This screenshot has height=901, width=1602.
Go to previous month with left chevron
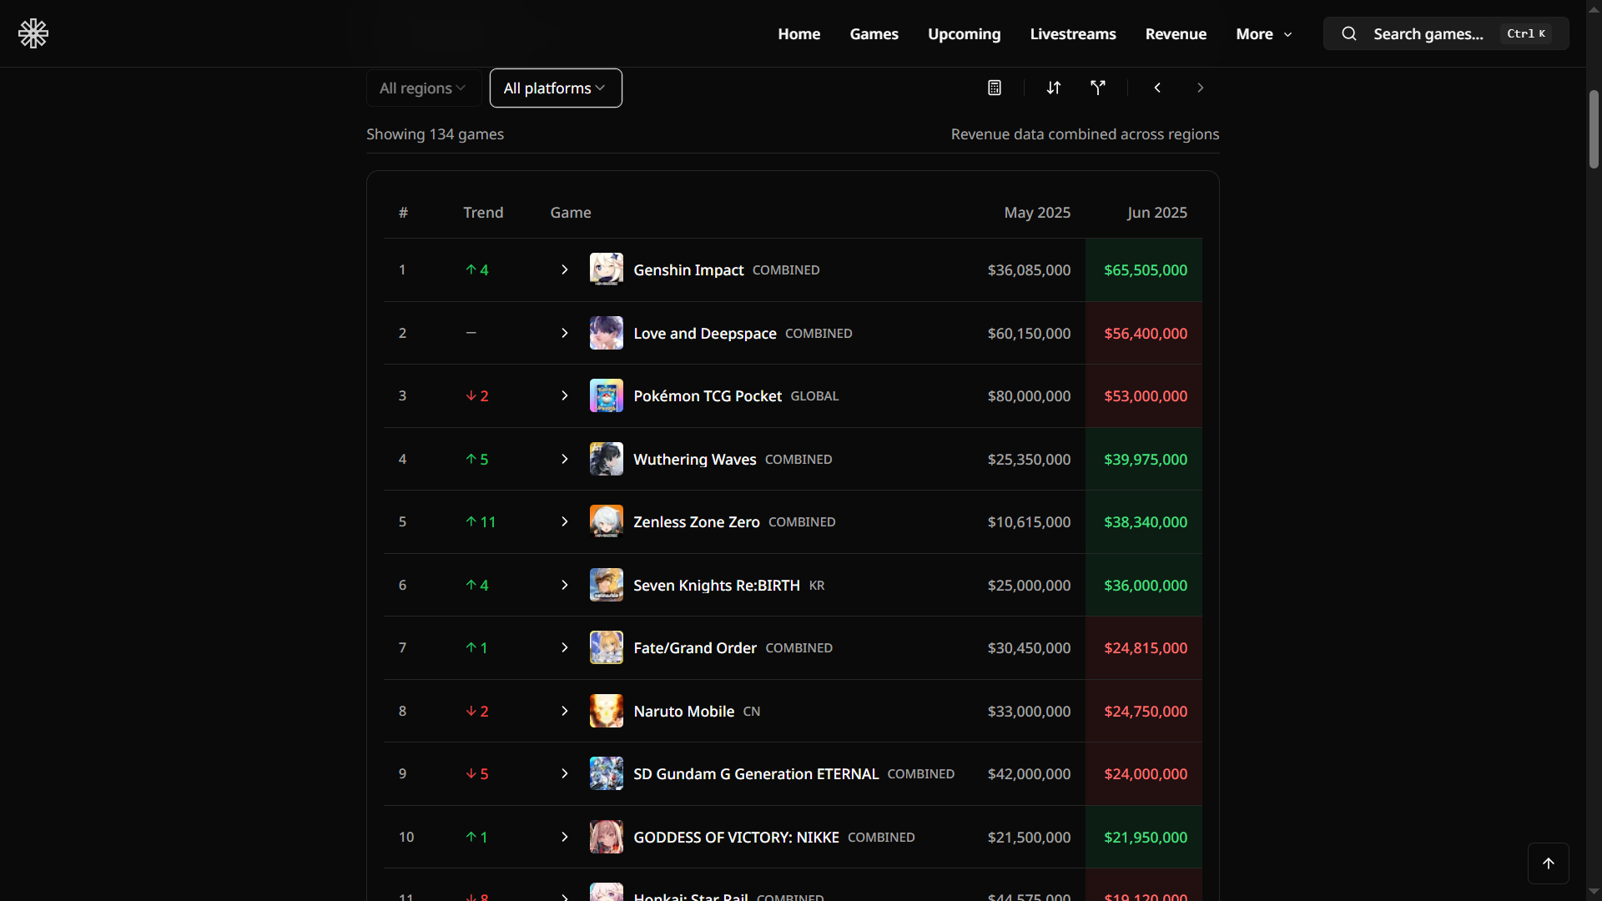click(x=1157, y=88)
